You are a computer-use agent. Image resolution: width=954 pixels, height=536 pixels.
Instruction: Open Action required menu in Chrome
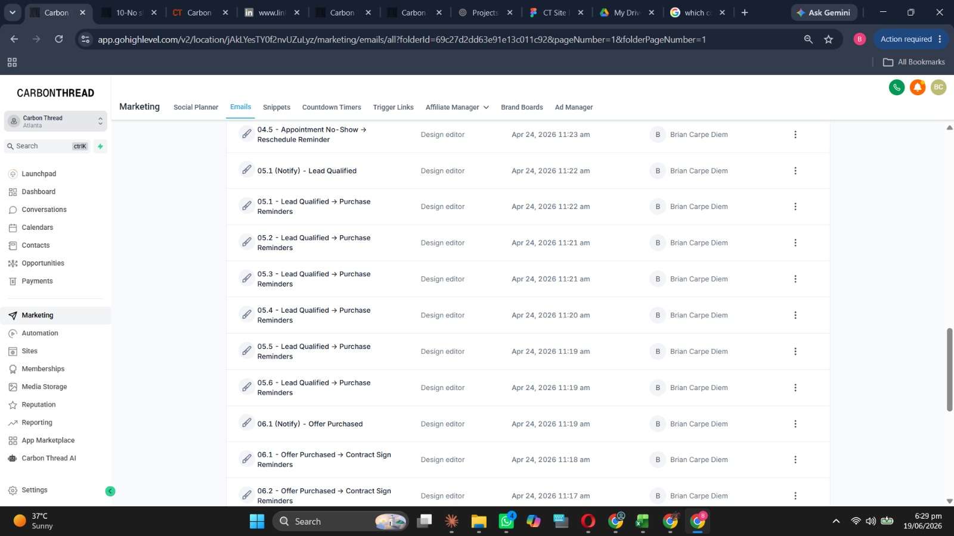coord(911,39)
